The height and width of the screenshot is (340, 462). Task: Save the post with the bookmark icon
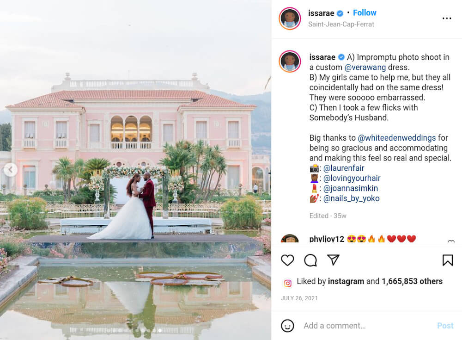(x=448, y=260)
